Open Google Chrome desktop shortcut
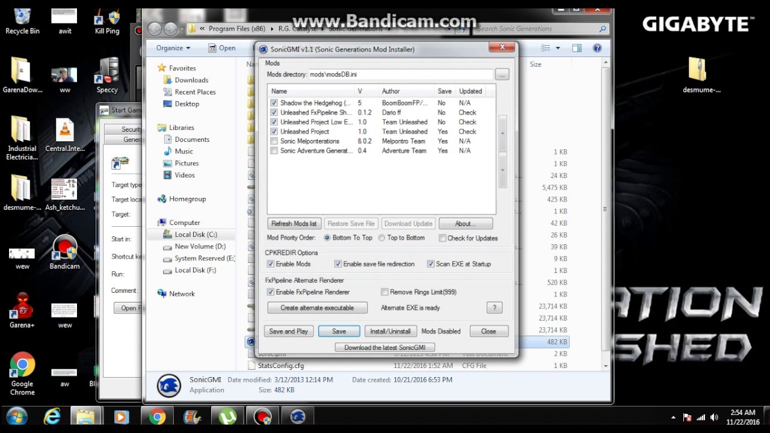This screenshot has width=770, height=433. tap(22, 373)
